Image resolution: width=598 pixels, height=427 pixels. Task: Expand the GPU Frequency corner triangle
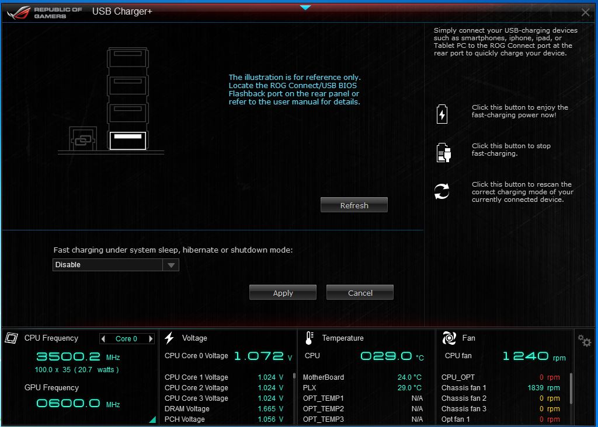[x=153, y=420]
